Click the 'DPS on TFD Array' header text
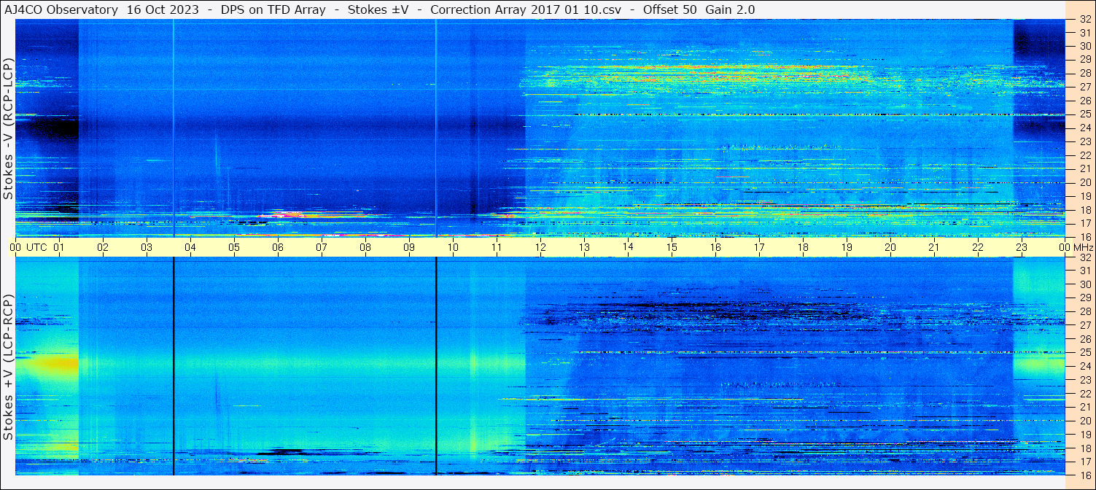 click(x=273, y=9)
